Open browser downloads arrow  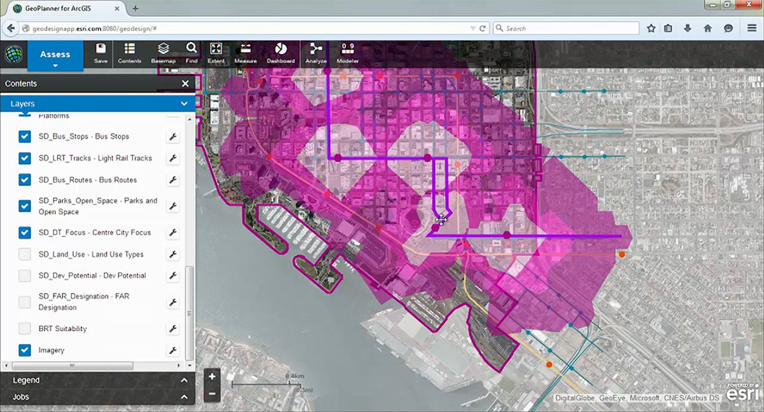(688, 28)
